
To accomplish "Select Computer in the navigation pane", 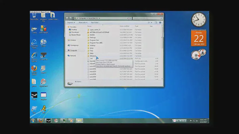I will coord(73,50).
